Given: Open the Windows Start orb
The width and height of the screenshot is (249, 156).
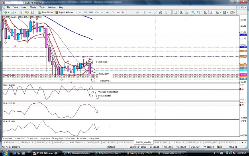Looking at the screenshot, I should pyautogui.click(x=5, y=153).
